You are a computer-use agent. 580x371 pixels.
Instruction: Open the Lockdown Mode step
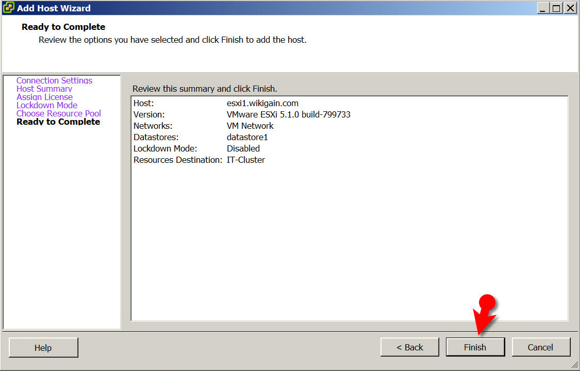point(47,105)
